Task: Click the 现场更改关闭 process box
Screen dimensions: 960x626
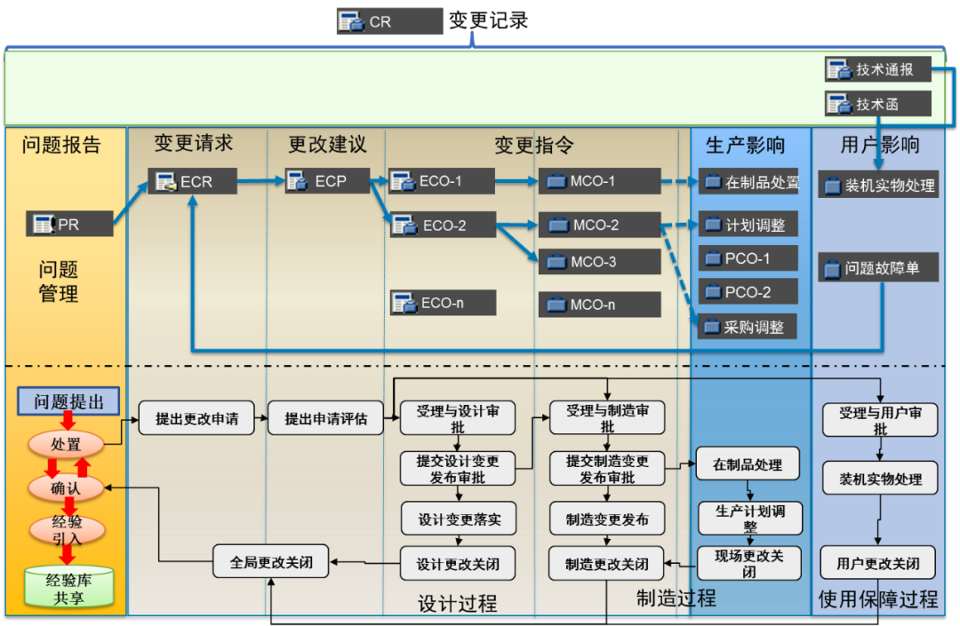Action: [x=749, y=563]
